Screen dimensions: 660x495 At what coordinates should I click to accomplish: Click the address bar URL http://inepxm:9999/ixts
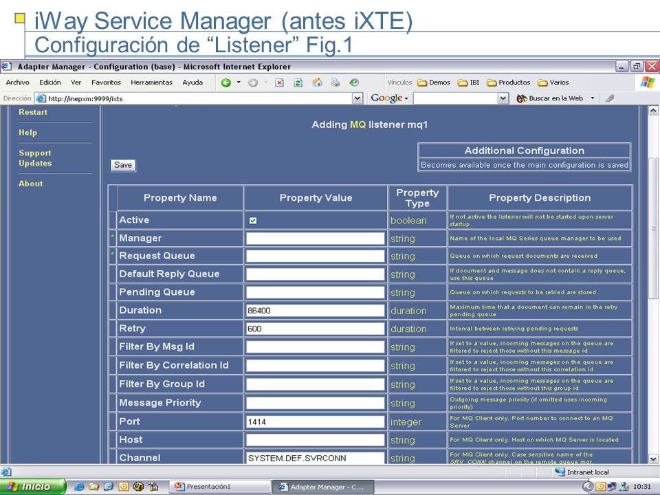[x=85, y=99]
